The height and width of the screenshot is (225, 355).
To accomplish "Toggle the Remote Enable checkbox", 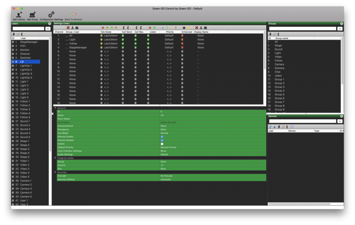I will click(162, 137).
